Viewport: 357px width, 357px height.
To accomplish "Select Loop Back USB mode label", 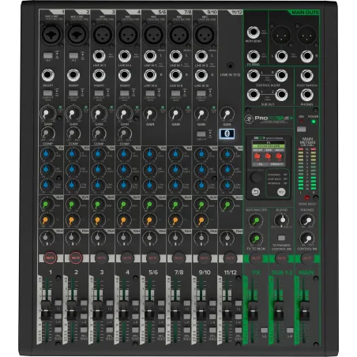I will click(274, 179).
